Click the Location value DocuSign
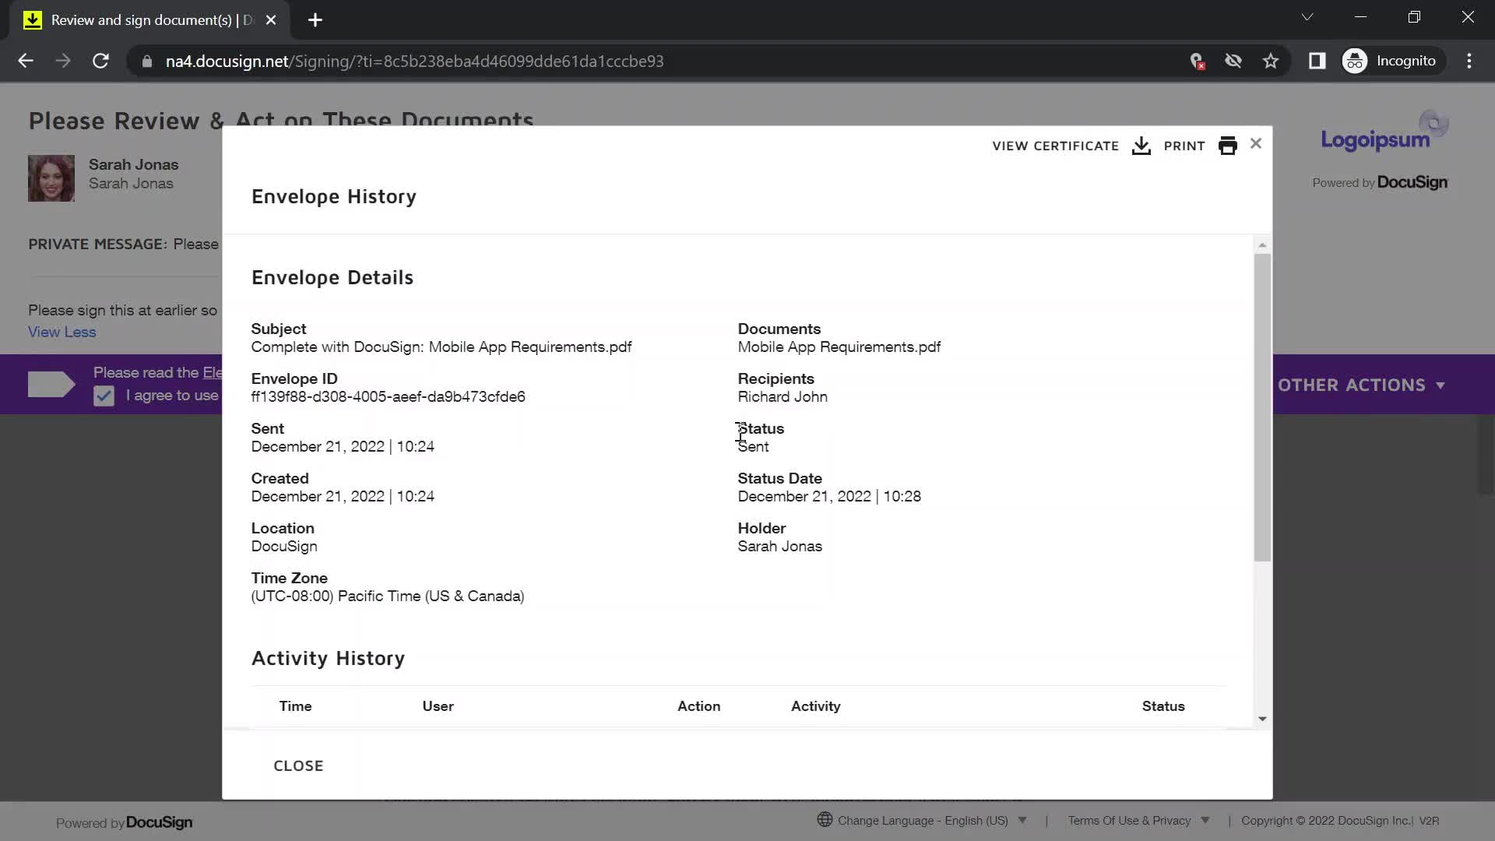This screenshot has height=841, width=1495. (x=284, y=546)
